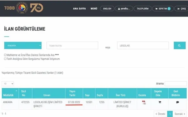Select page 1 in pagination
The height and width of the screenshot is (117, 188).
170,114
